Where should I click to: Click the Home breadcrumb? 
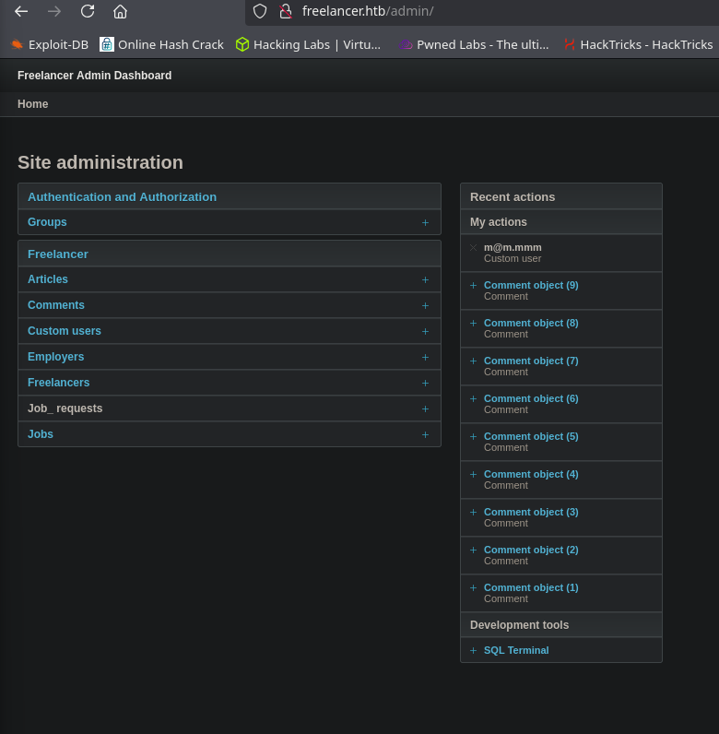click(x=33, y=104)
